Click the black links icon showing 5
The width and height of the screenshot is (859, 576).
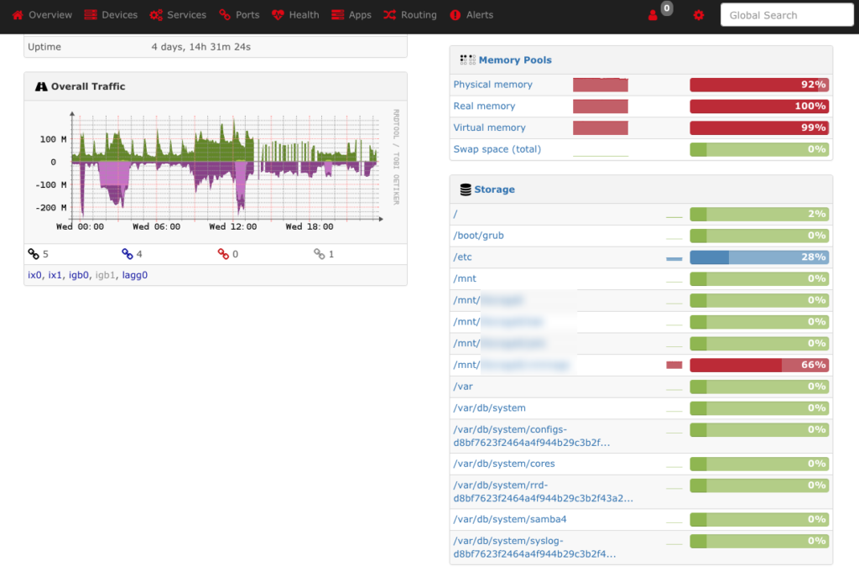(34, 254)
